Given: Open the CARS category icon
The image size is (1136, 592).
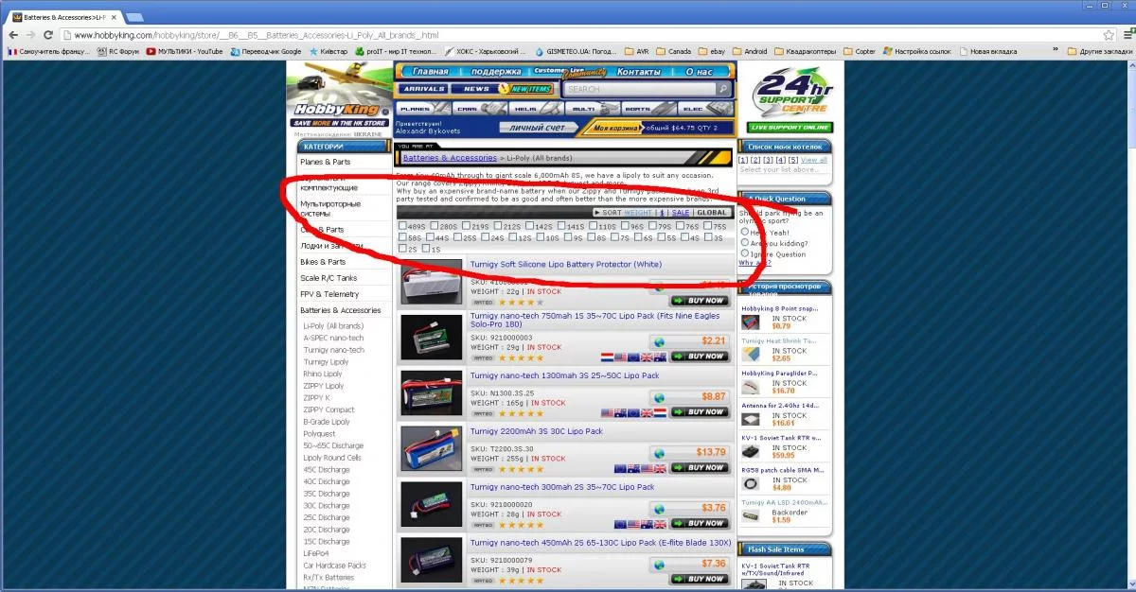Looking at the screenshot, I should pos(478,109).
